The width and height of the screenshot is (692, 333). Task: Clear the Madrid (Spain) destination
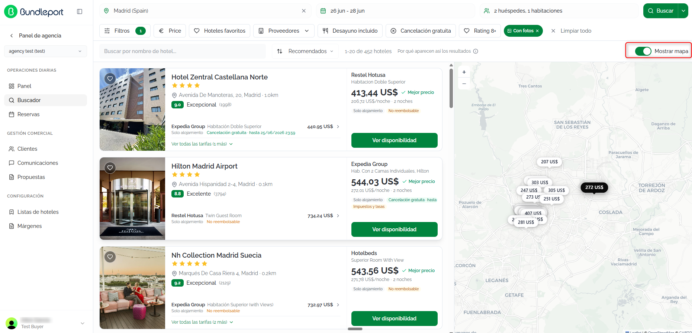304,11
